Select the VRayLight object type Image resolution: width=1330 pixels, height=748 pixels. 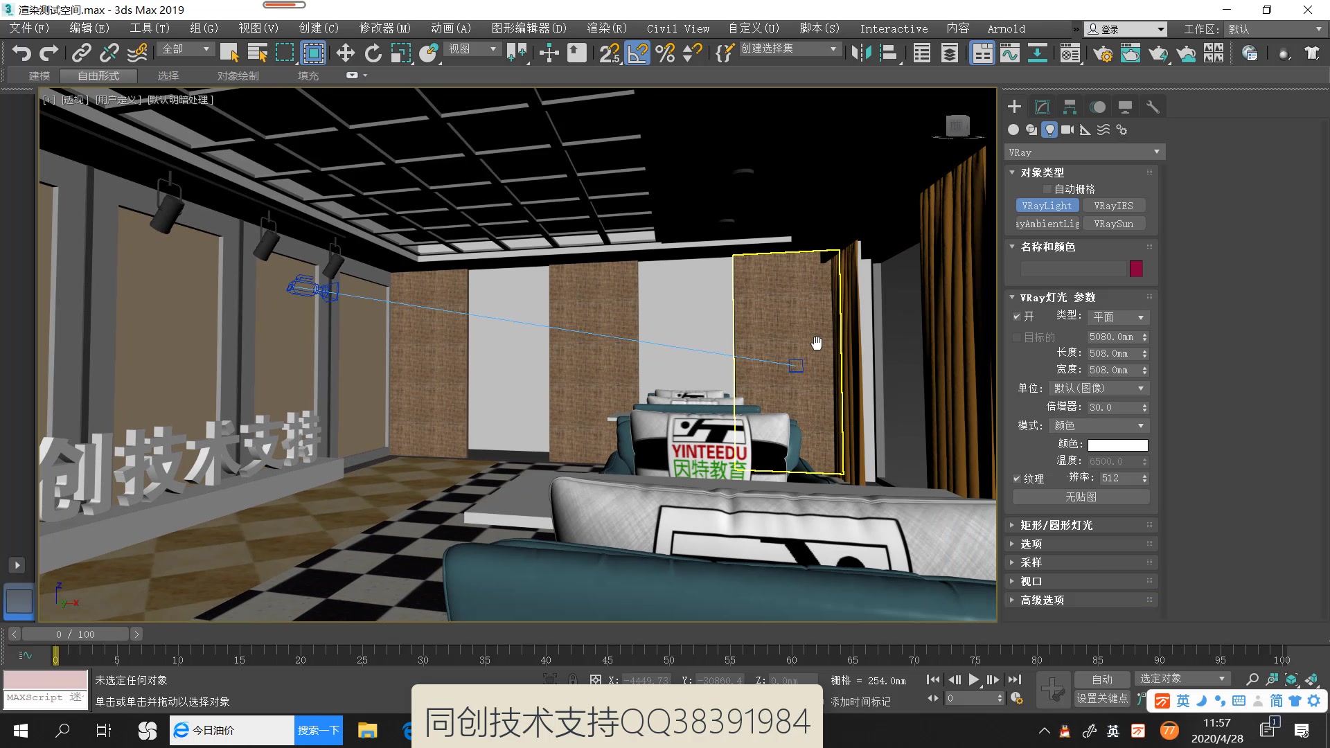click(1047, 206)
